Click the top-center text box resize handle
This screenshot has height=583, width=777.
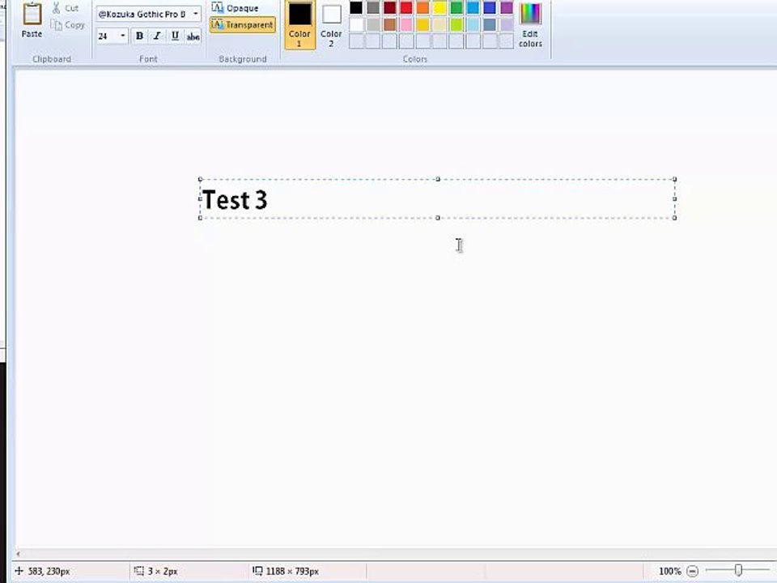coord(438,179)
